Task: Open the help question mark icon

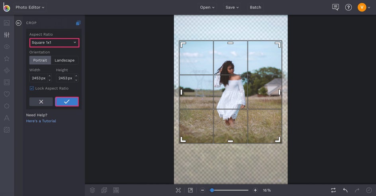Action: 349,7
